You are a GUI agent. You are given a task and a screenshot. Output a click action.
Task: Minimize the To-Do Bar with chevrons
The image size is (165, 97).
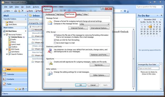[157, 15]
